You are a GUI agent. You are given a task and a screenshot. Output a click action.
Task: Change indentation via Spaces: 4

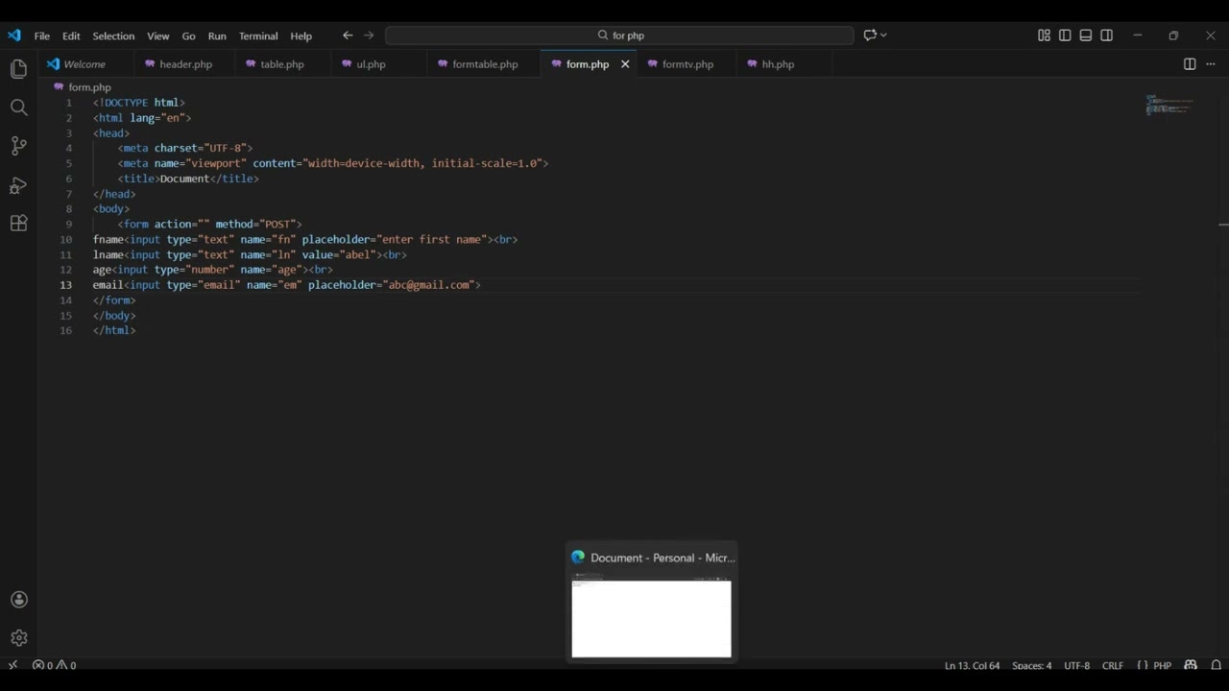click(x=1031, y=665)
